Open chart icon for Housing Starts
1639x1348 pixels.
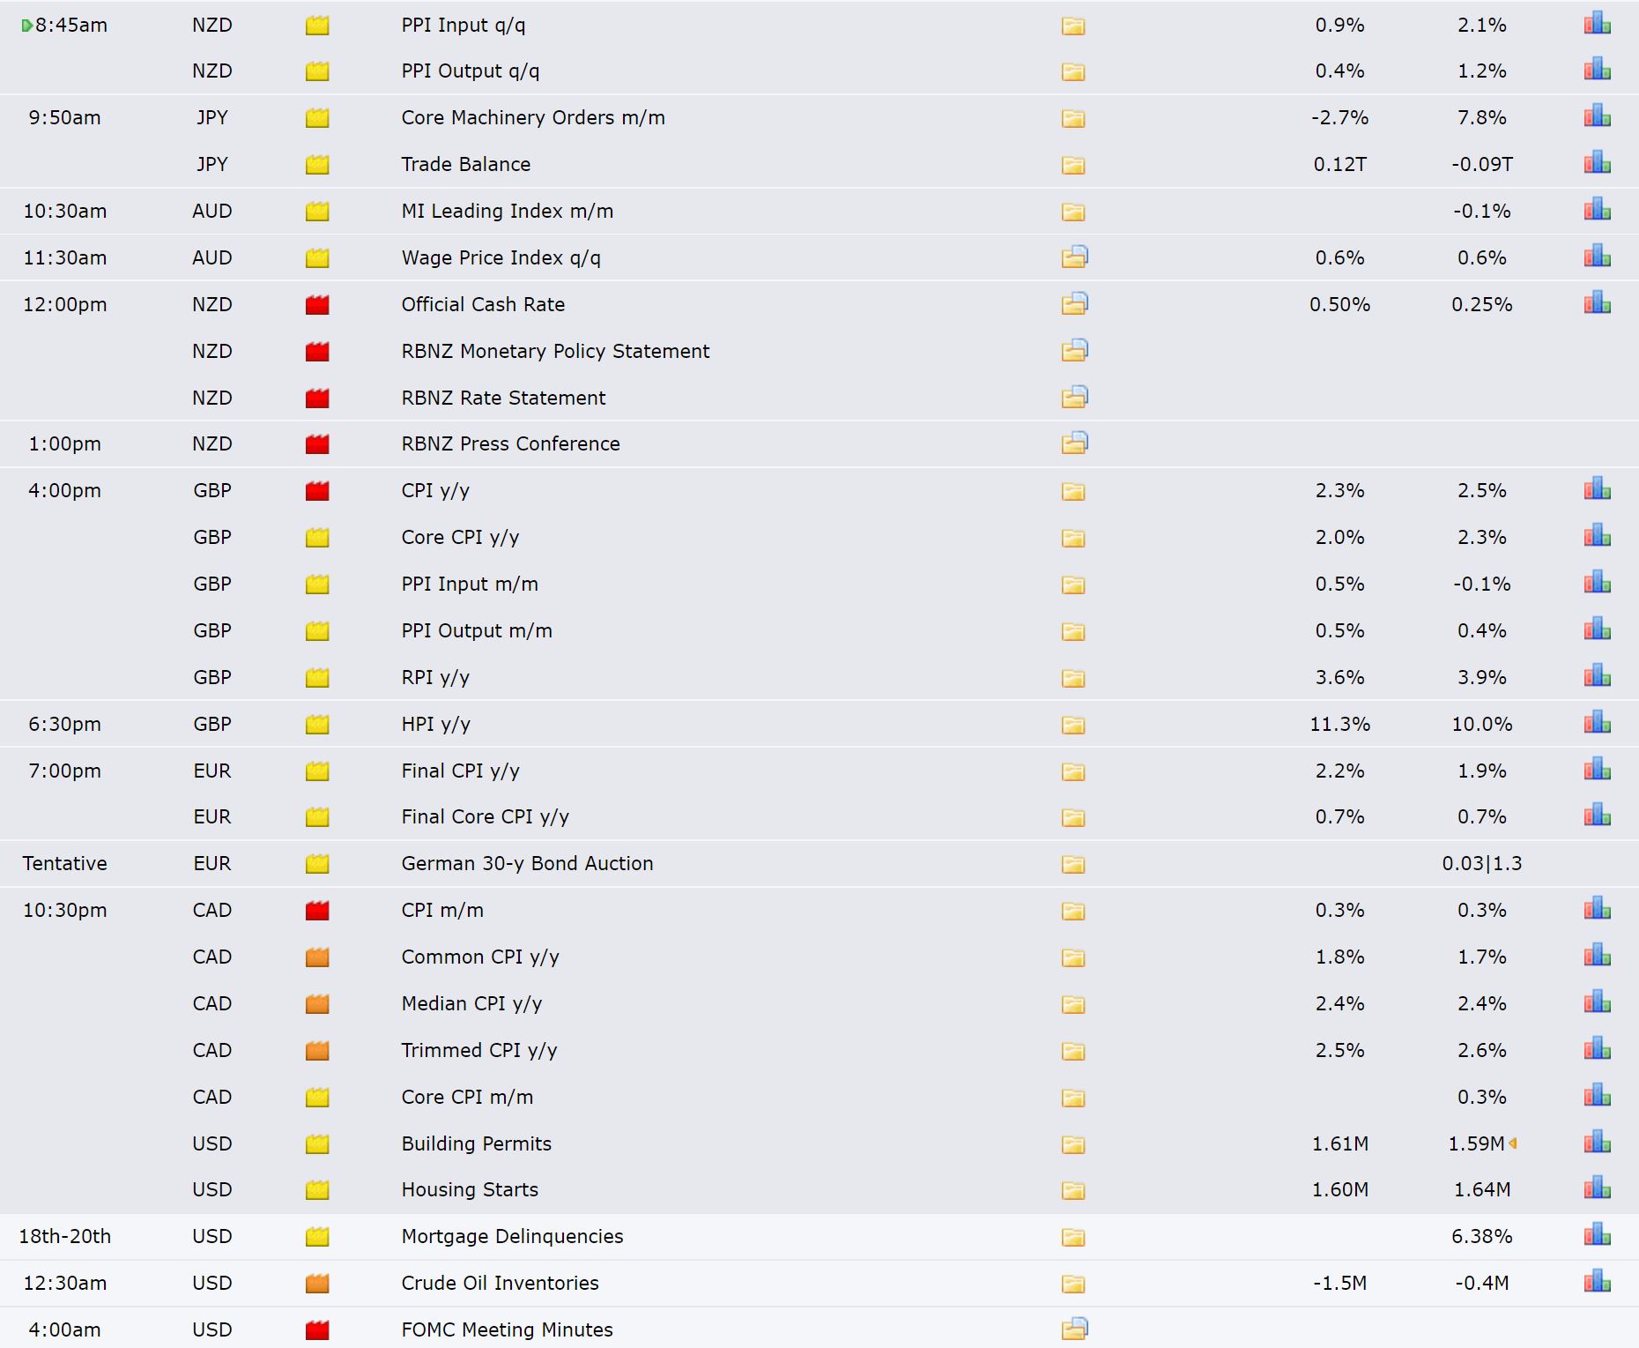1597,1188
